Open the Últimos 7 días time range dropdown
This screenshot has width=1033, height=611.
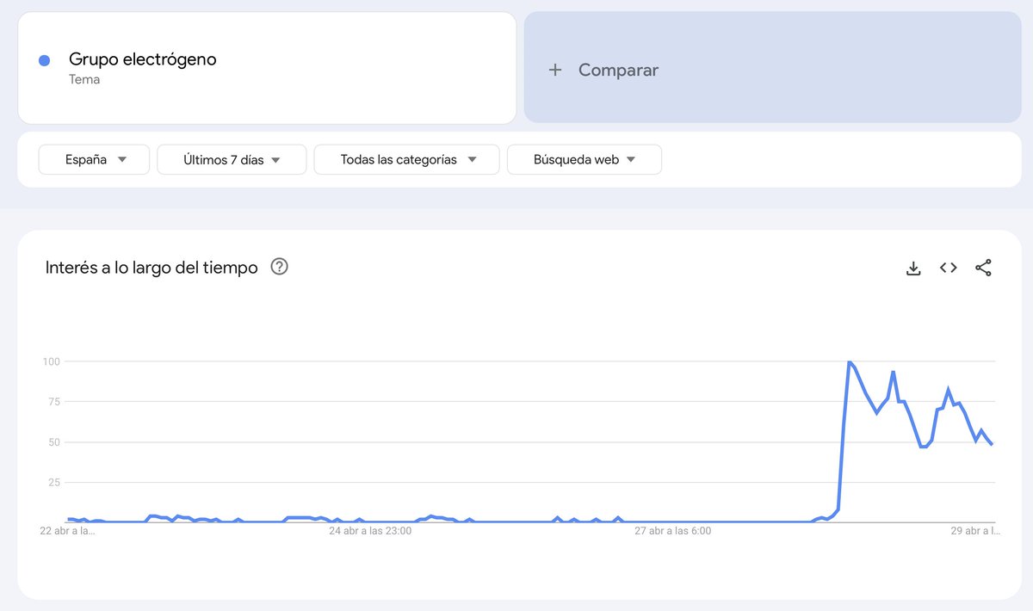(x=232, y=159)
